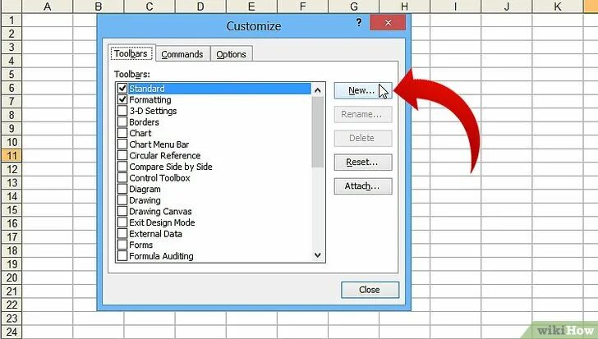Select the Formula Auditing list entry text

tap(161, 256)
